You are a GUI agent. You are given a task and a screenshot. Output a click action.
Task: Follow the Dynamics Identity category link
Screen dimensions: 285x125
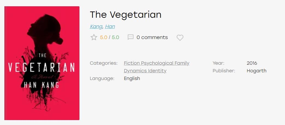pos(145,71)
